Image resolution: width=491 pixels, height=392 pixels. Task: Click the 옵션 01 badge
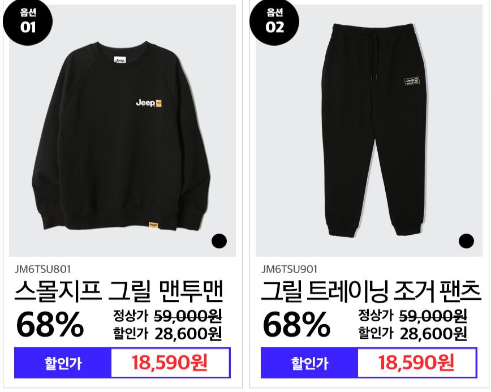click(x=28, y=21)
